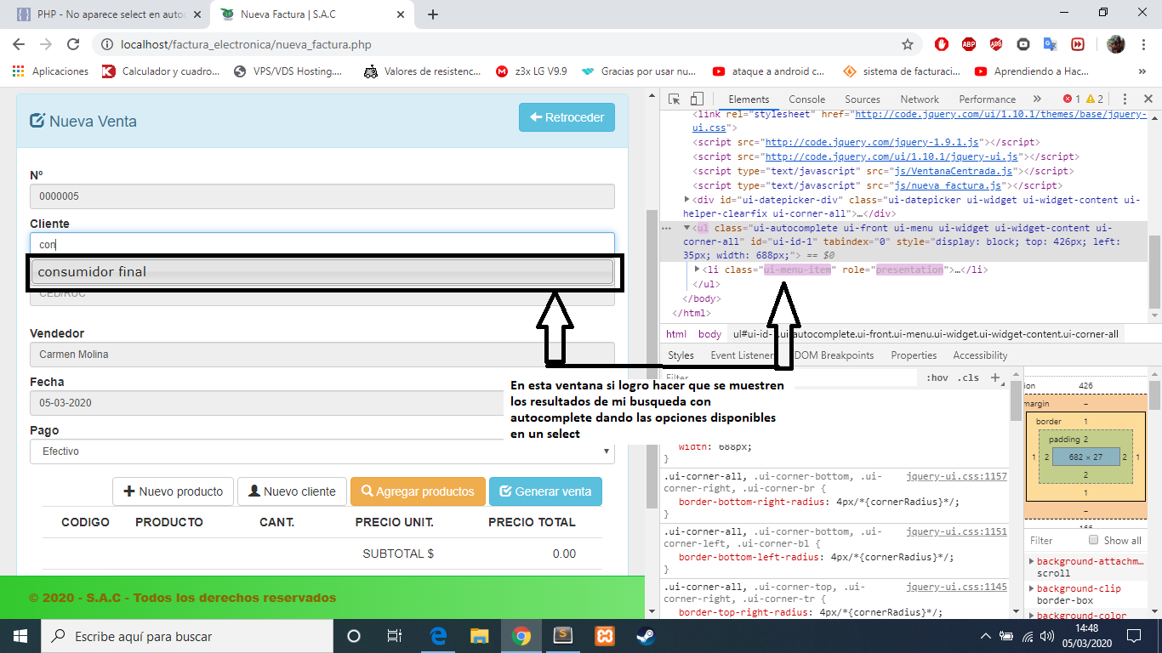
Task: Click the DevTools inspect element picker icon
Action: click(674, 99)
